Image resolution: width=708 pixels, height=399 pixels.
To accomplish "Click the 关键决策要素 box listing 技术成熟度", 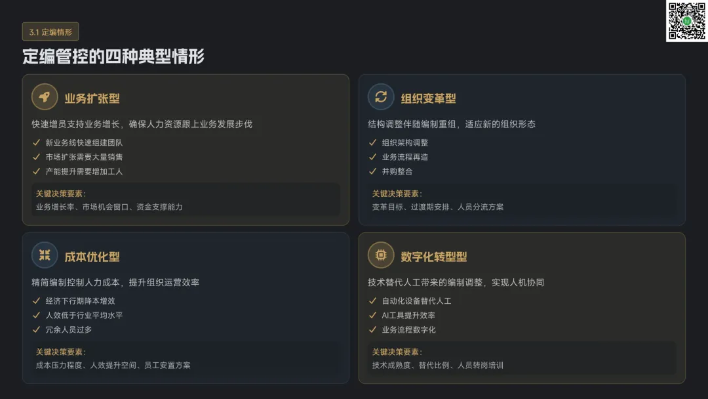I will (x=522, y=358).
